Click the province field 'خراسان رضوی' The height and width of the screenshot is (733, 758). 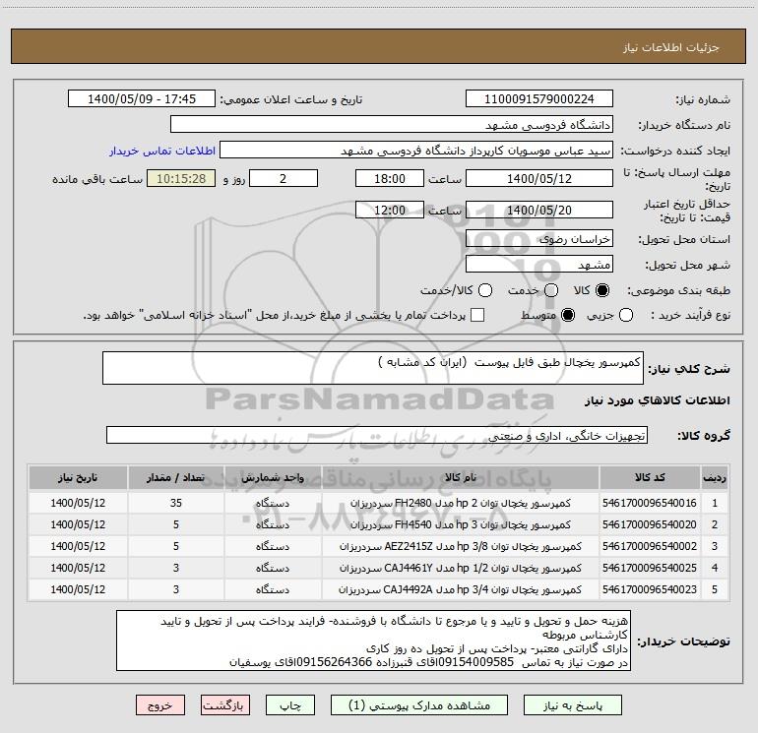[x=539, y=238]
